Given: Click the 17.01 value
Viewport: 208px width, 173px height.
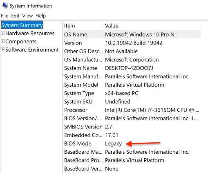Looking at the screenshot, I should pyautogui.click(x=112, y=135).
